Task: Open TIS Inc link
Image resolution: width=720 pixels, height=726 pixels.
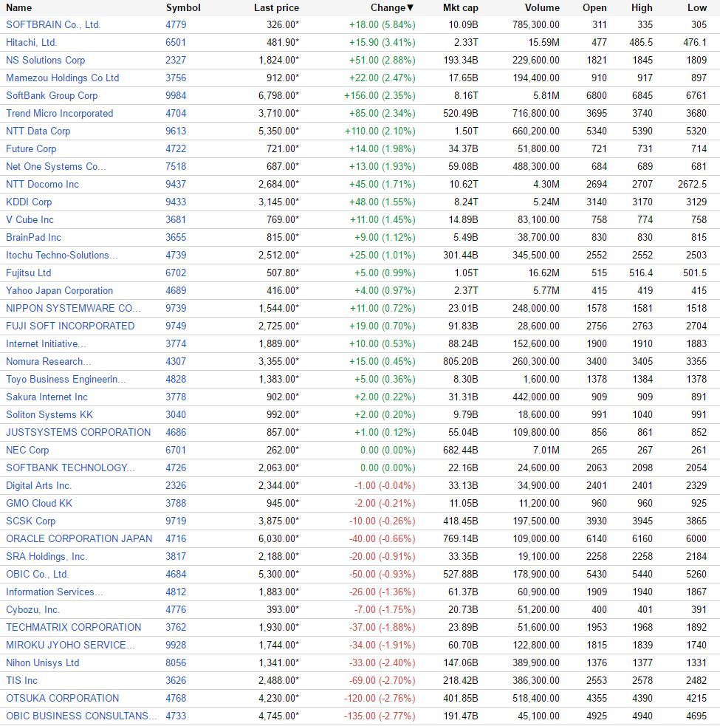Action: click(21, 681)
